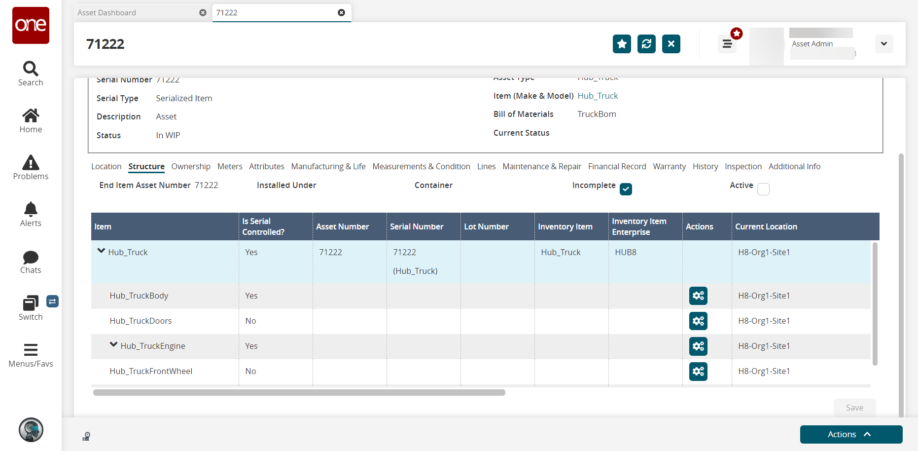The image size is (918, 451).
Task: Expand the Actions menu at bottom
Action: [x=851, y=434]
